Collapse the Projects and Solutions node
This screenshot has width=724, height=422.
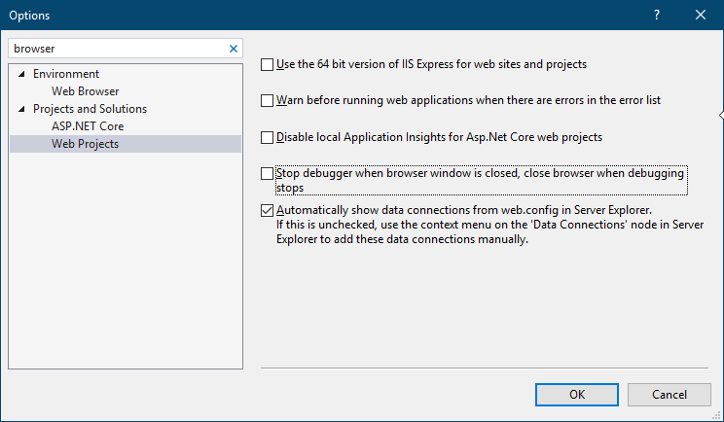point(21,109)
